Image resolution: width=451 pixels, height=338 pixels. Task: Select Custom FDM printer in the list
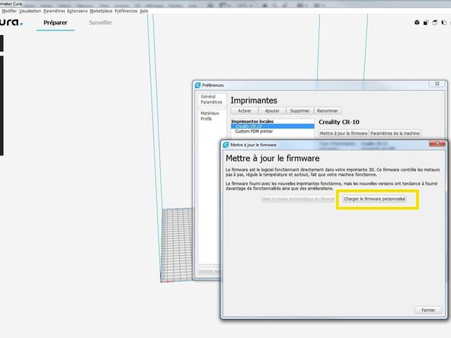point(273,132)
